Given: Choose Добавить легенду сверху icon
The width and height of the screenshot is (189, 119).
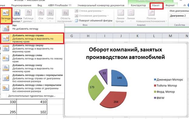Looking at the screenshot, I should tap(6, 48).
